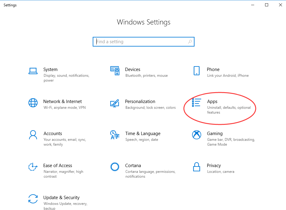
Task: Click the Ease of Access icon
Action: 33,167
